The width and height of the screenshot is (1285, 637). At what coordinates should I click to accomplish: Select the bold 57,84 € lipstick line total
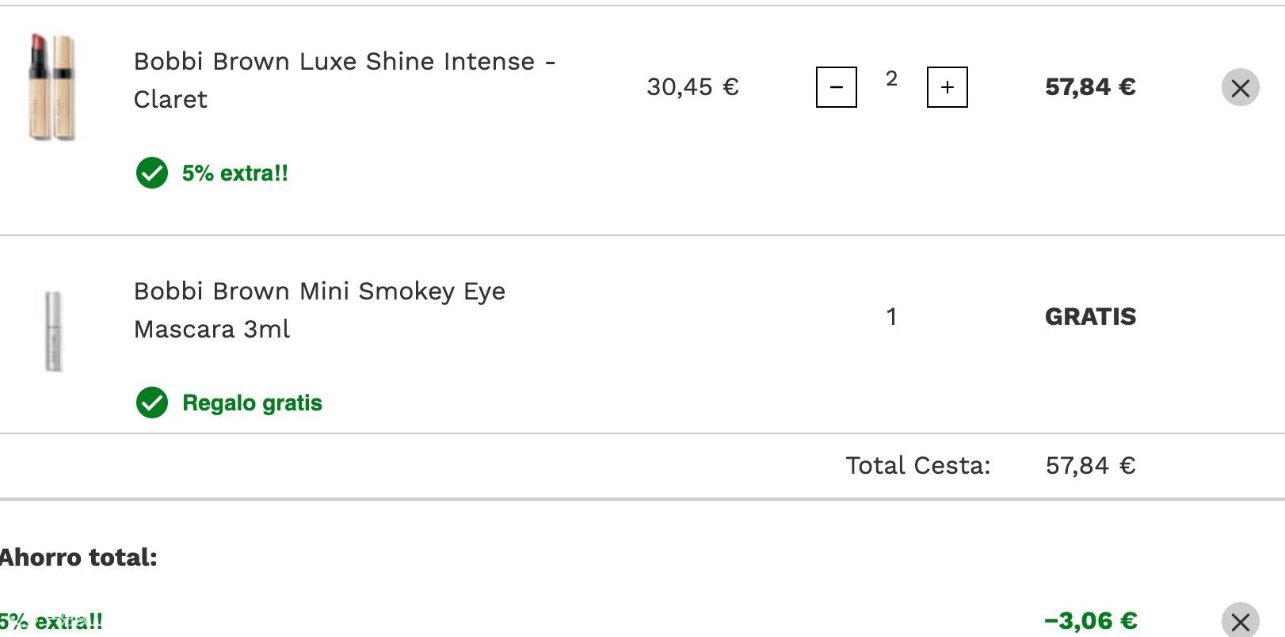click(1090, 87)
